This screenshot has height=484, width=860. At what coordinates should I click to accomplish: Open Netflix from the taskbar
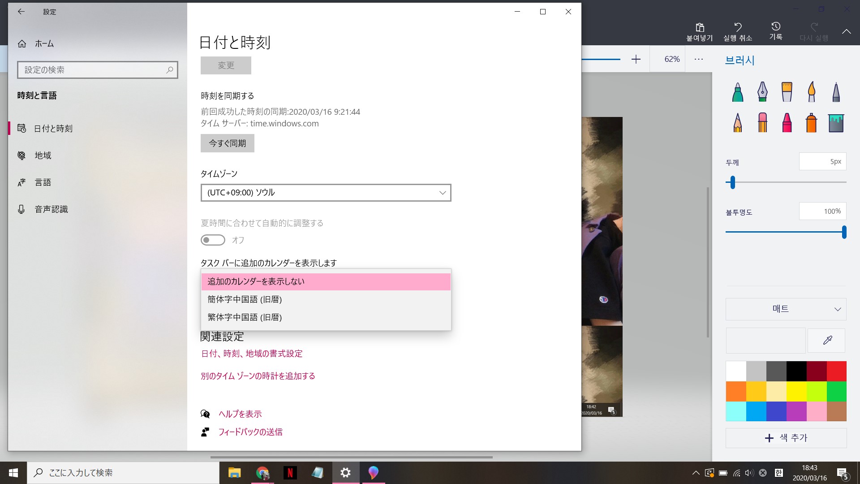pyautogui.click(x=290, y=473)
